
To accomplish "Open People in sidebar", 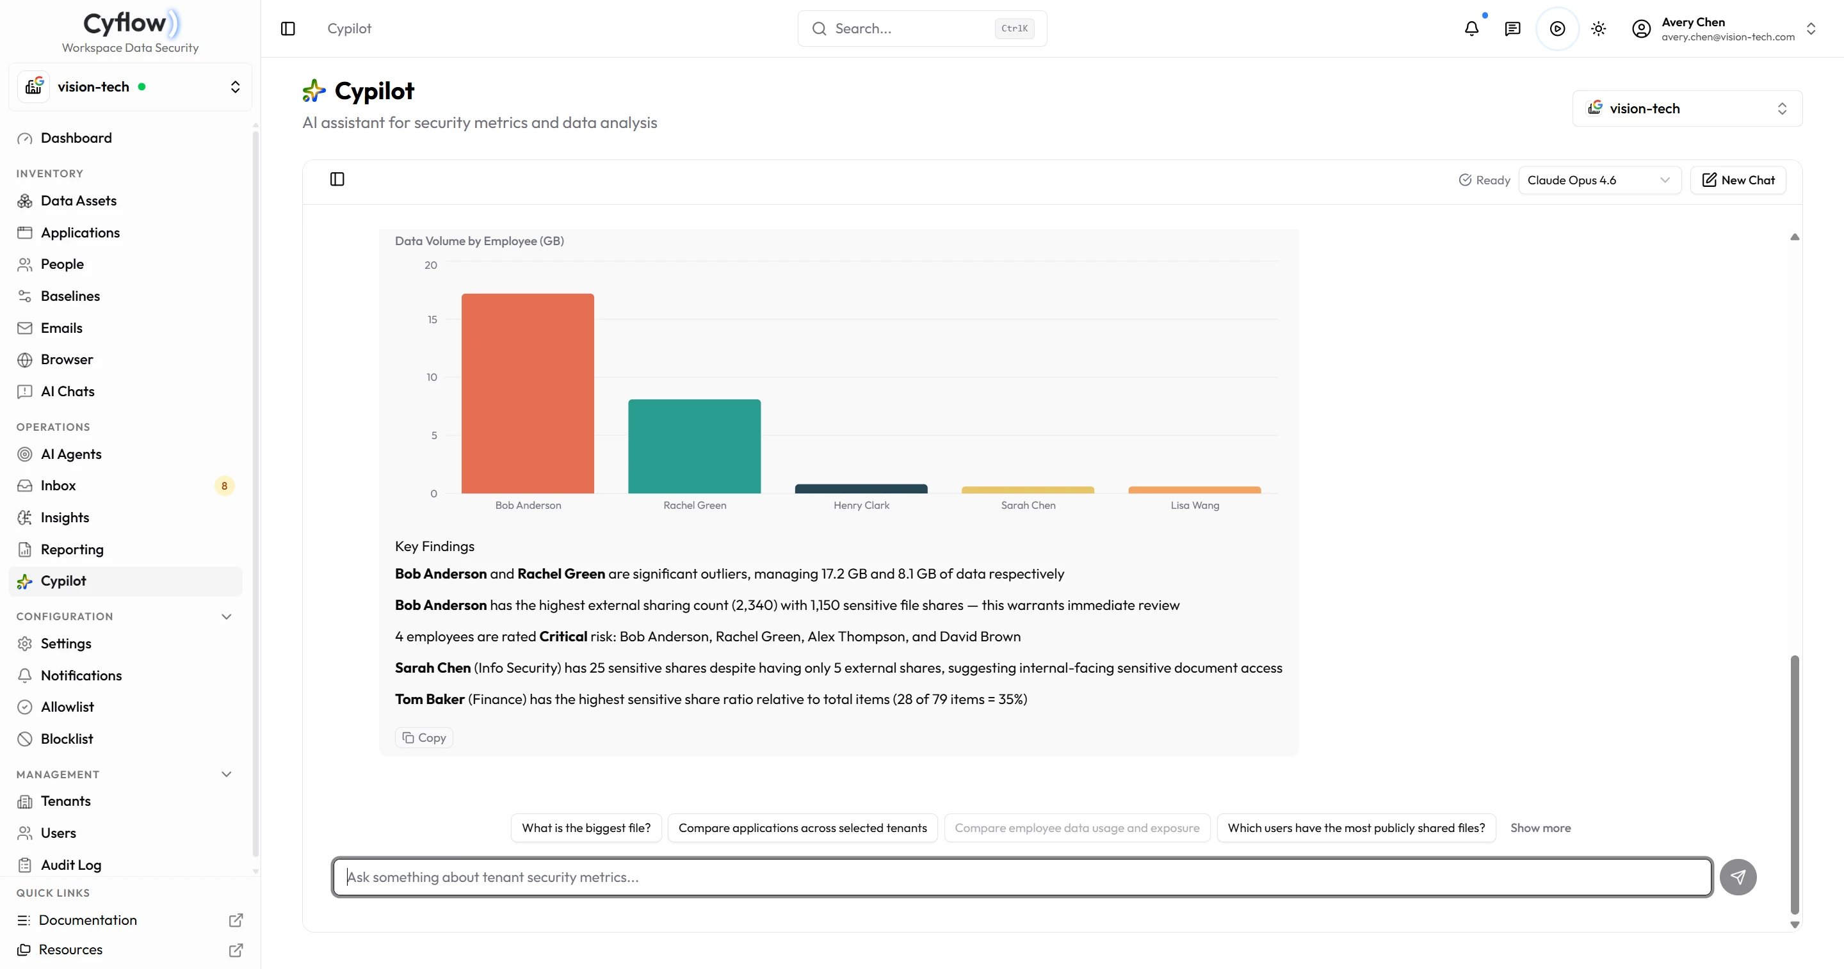I will (126, 264).
